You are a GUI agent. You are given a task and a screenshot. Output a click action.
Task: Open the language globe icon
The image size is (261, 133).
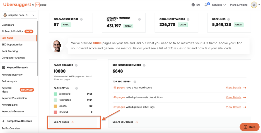(193, 5)
